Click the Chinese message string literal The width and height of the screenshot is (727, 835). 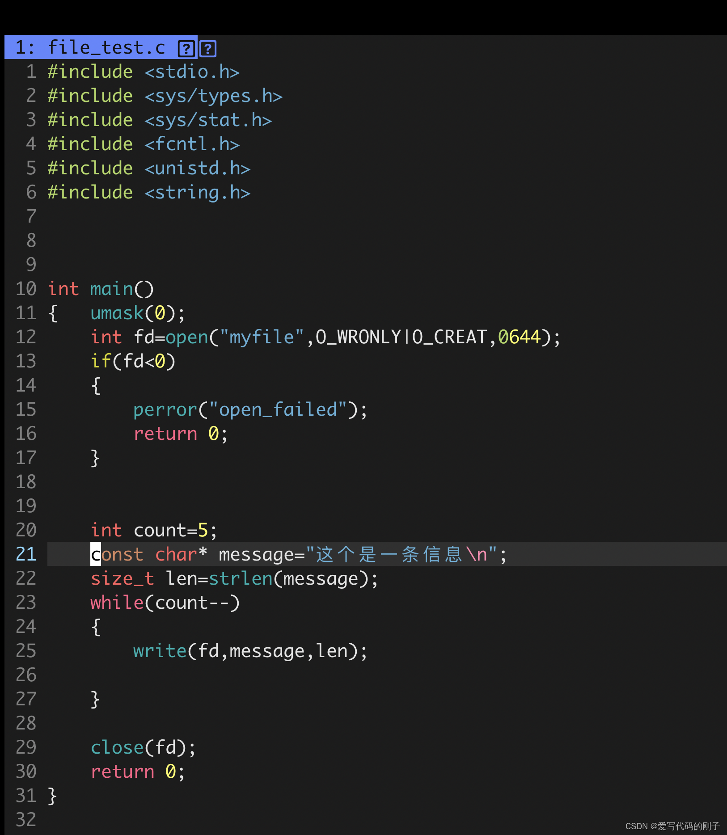(401, 555)
